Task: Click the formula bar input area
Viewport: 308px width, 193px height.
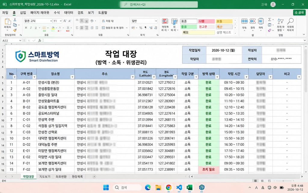Action: point(174,41)
